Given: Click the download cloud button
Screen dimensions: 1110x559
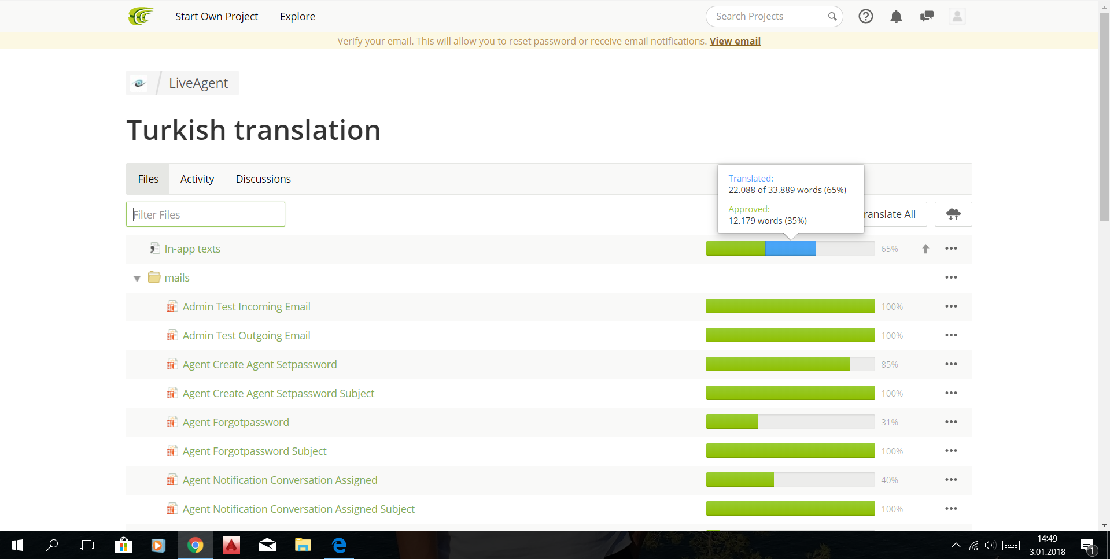Looking at the screenshot, I should pyautogui.click(x=953, y=214).
